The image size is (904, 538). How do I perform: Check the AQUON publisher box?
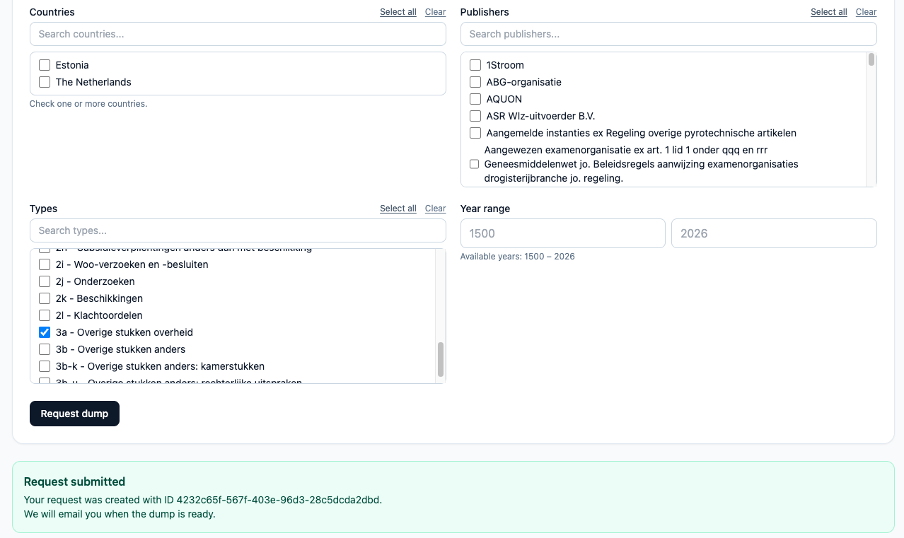tap(475, 99)
